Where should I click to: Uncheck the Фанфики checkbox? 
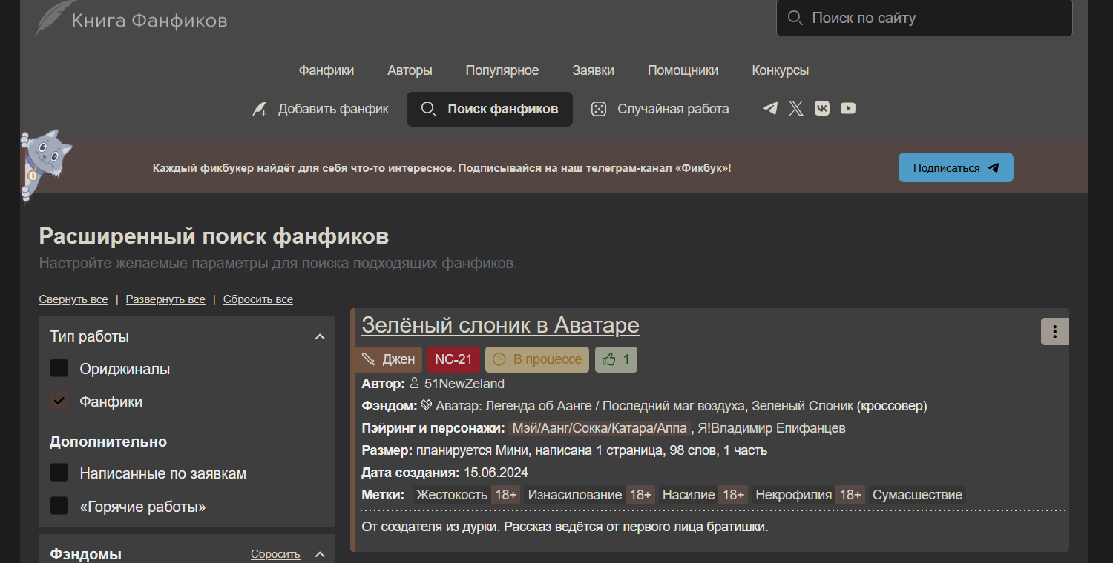pyautogui.click(x=59, y=401)
